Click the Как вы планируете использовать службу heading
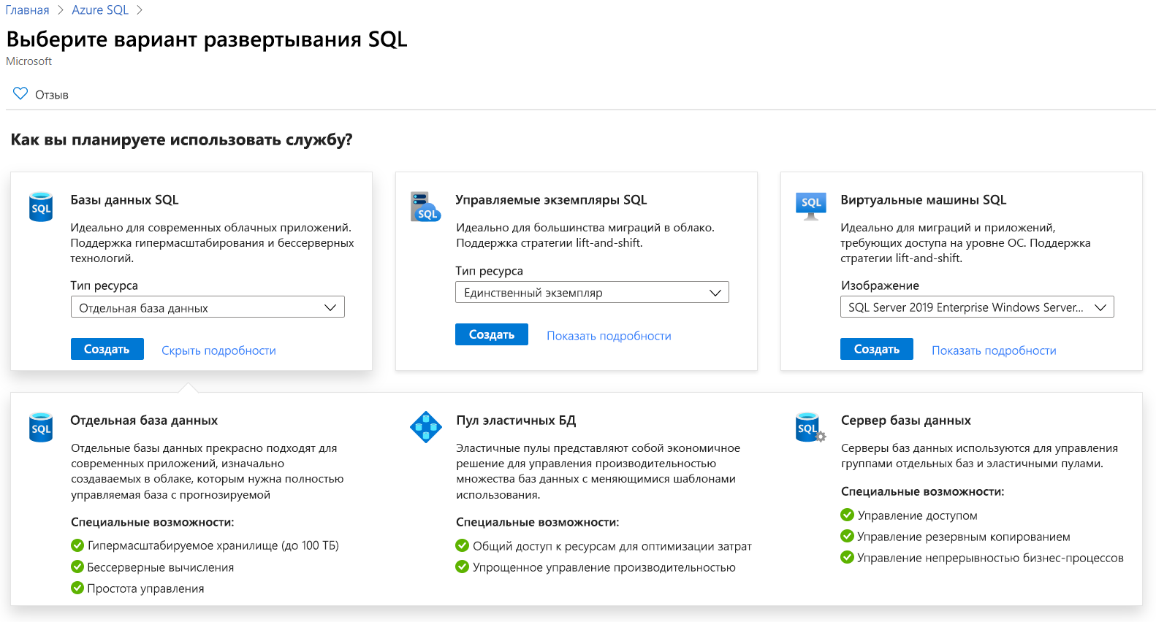Screen dimensions: 1156x622 [x=181, y=139]
